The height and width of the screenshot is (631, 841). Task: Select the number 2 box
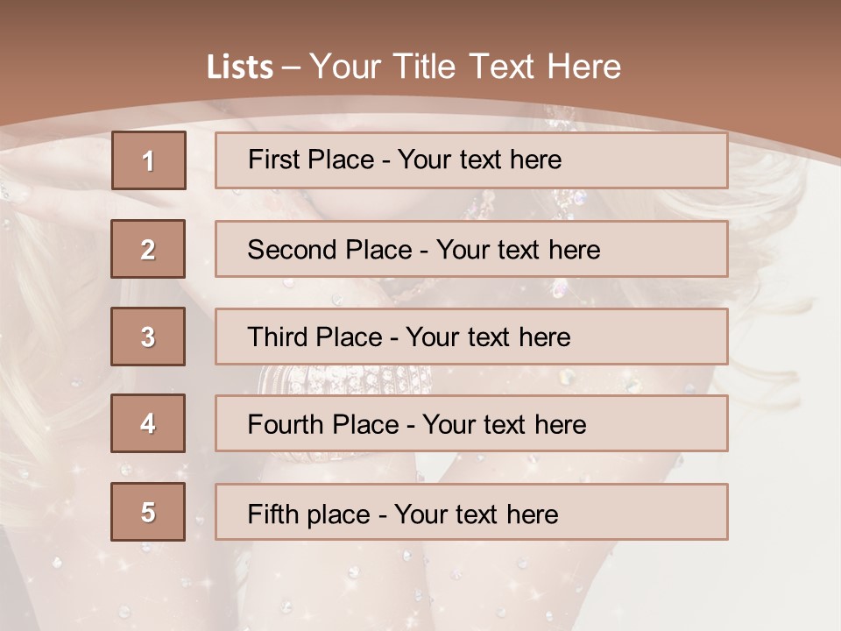point(148,249)
